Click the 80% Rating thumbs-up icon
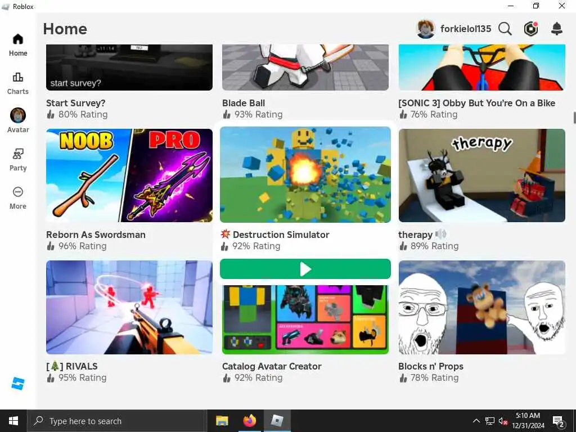Screen dimensions: 576x432 coord(51,114)
